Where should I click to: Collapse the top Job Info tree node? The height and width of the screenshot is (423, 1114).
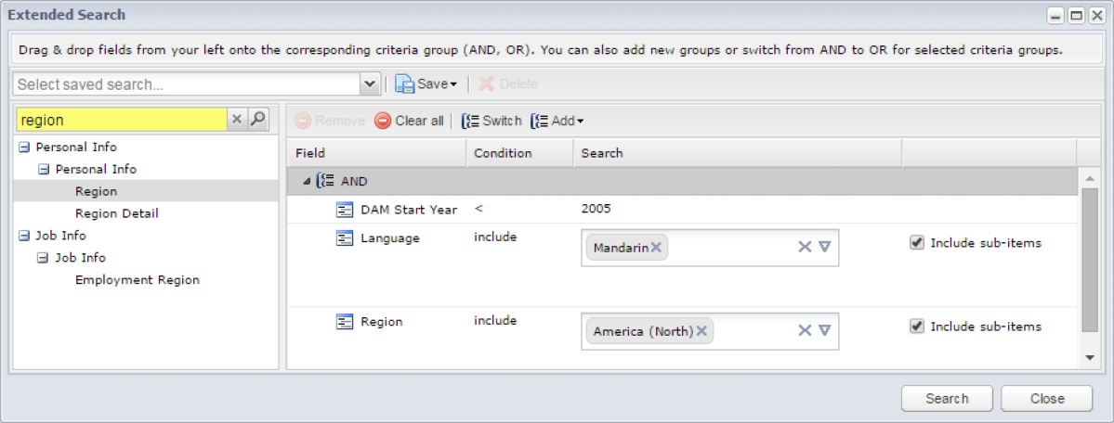pos(25,236)
